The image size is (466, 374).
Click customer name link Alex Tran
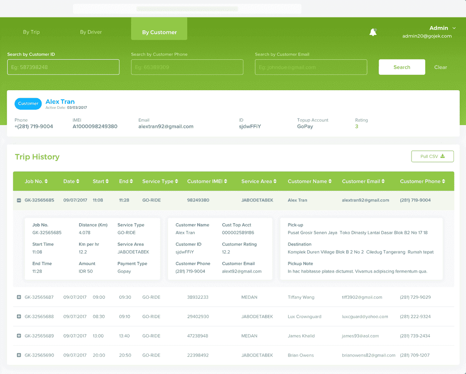coord(60,101)
